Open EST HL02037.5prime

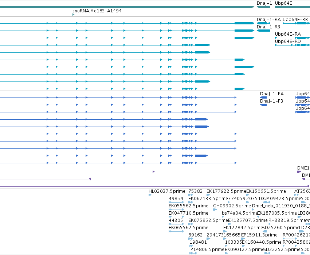coord(167,191)
